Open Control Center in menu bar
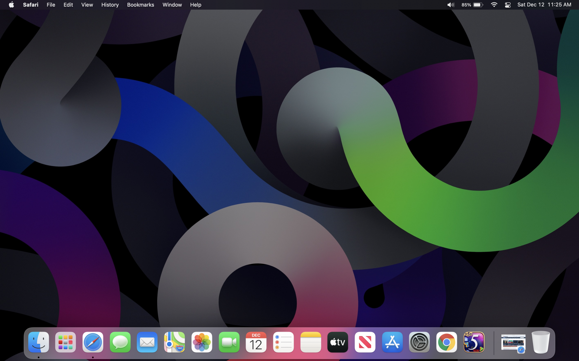 (507, 5)
